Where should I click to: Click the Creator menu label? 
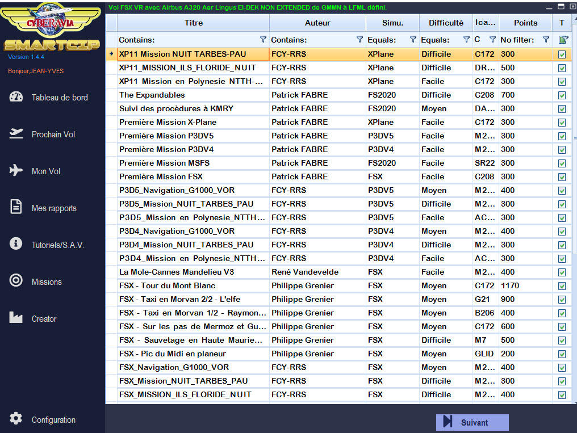44,319
